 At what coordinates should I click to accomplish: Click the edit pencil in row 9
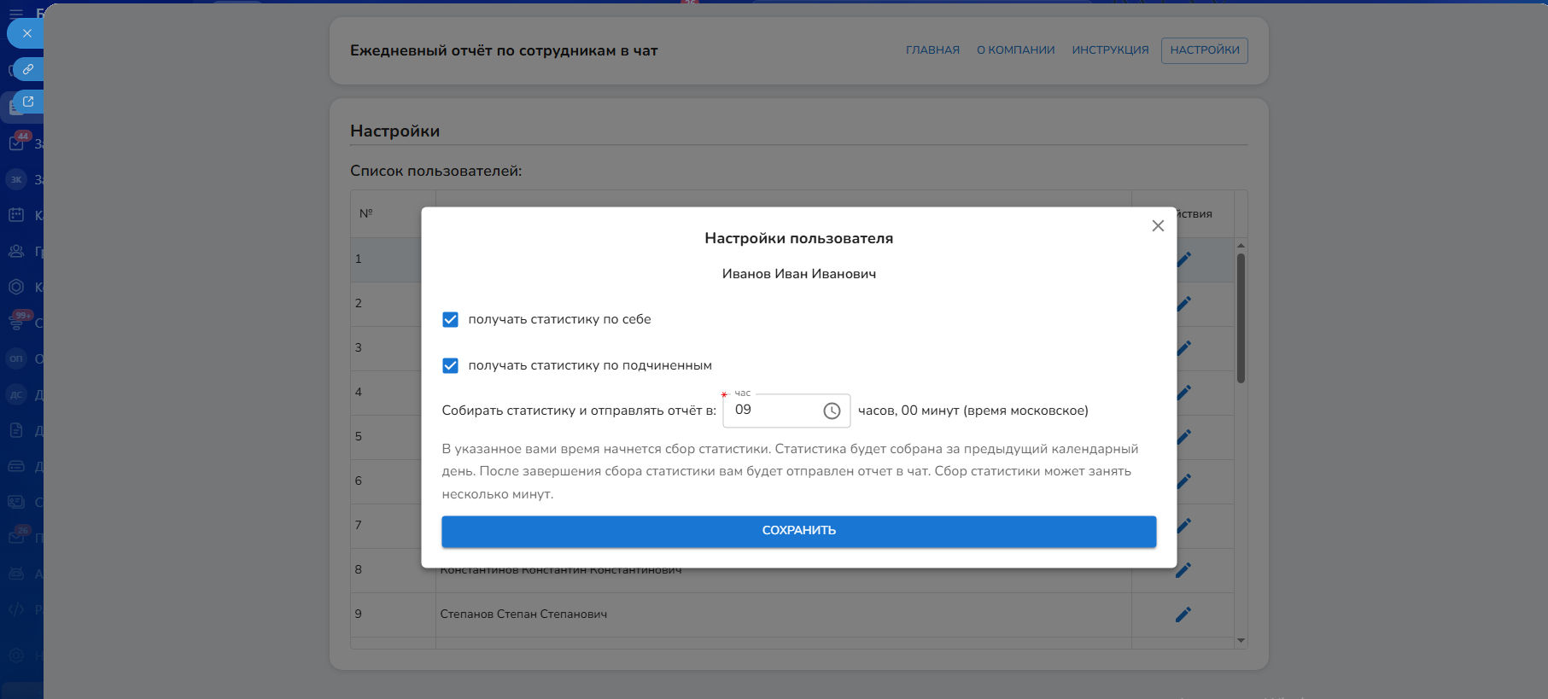(1183, 615)
